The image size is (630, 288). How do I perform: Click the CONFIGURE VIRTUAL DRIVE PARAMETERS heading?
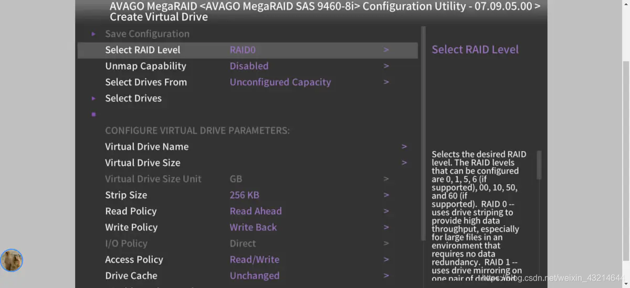197,131
